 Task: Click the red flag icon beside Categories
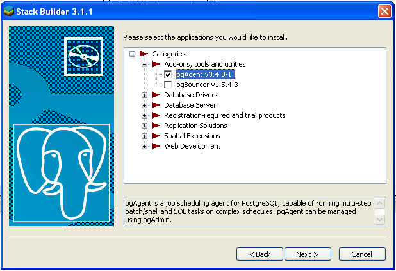pos(144,54)
